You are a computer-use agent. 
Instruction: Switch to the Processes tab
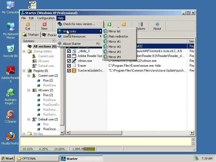click(49, 35)
